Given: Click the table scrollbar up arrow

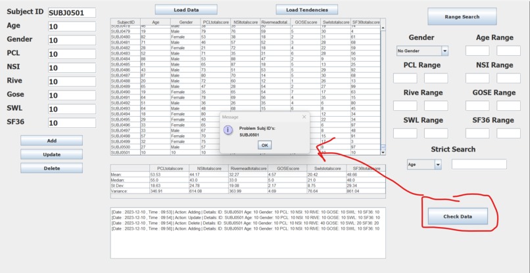Looking at the screenshot, I should (x=383, y=28).
